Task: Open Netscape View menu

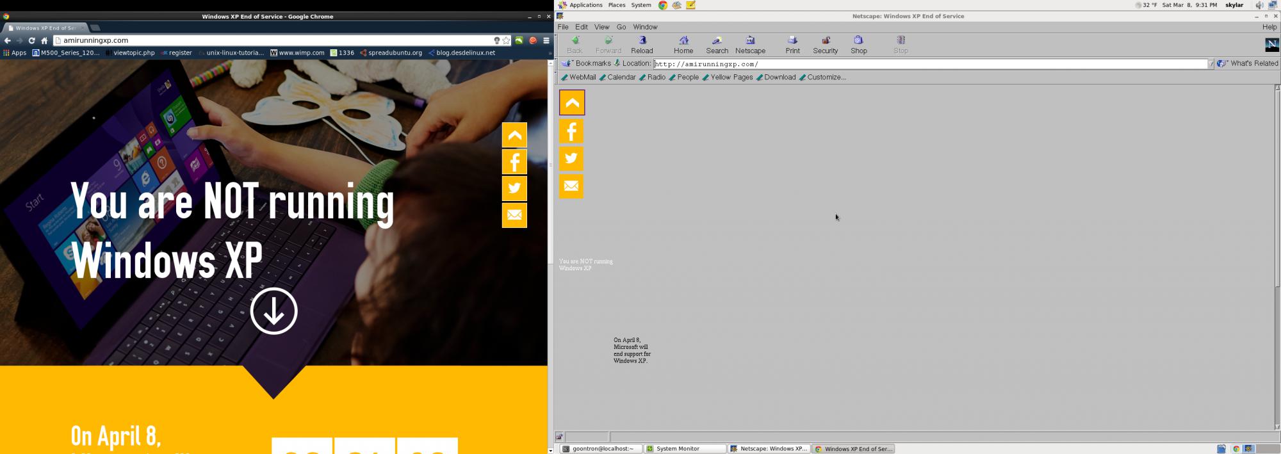Action: click(x=601, y=27)
